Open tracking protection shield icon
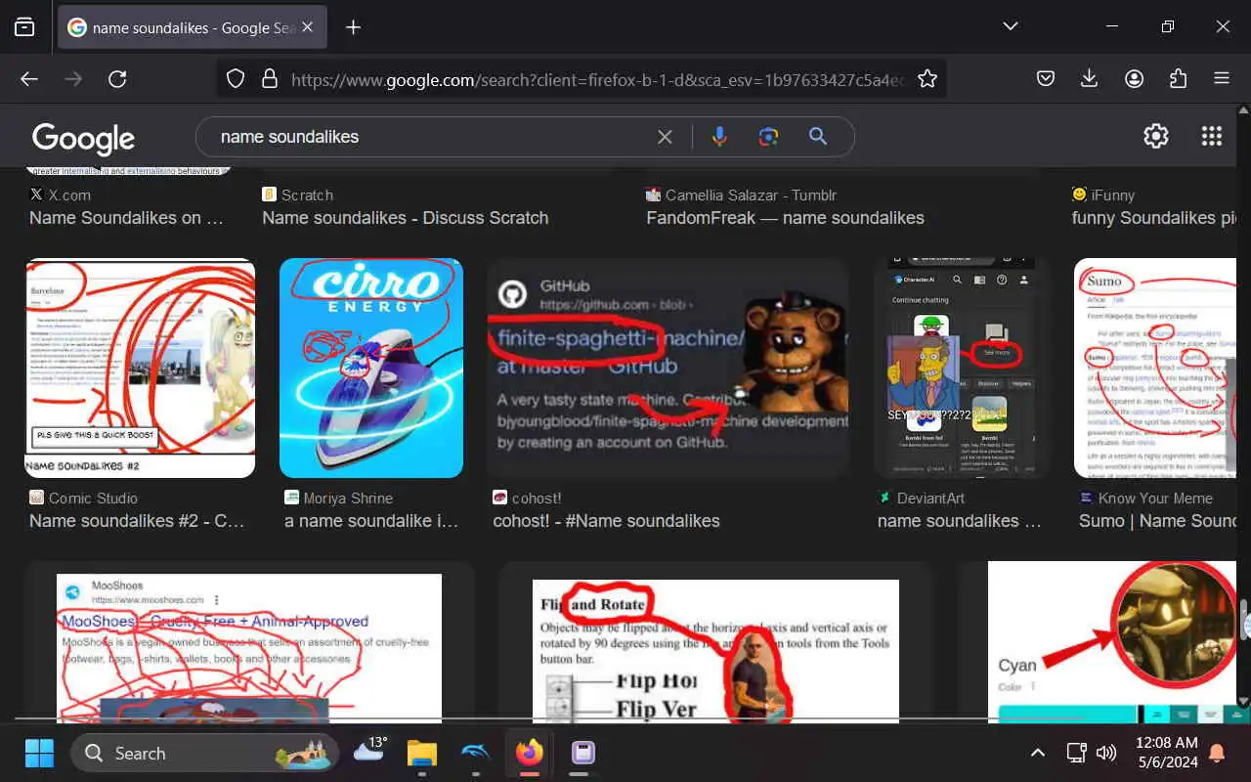Screen dimensions: 1251x782 click(x=236, y=79)
